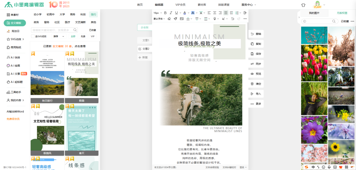Click the line height icon
This screenshot has height=170, width=356.
pos(237,13)
